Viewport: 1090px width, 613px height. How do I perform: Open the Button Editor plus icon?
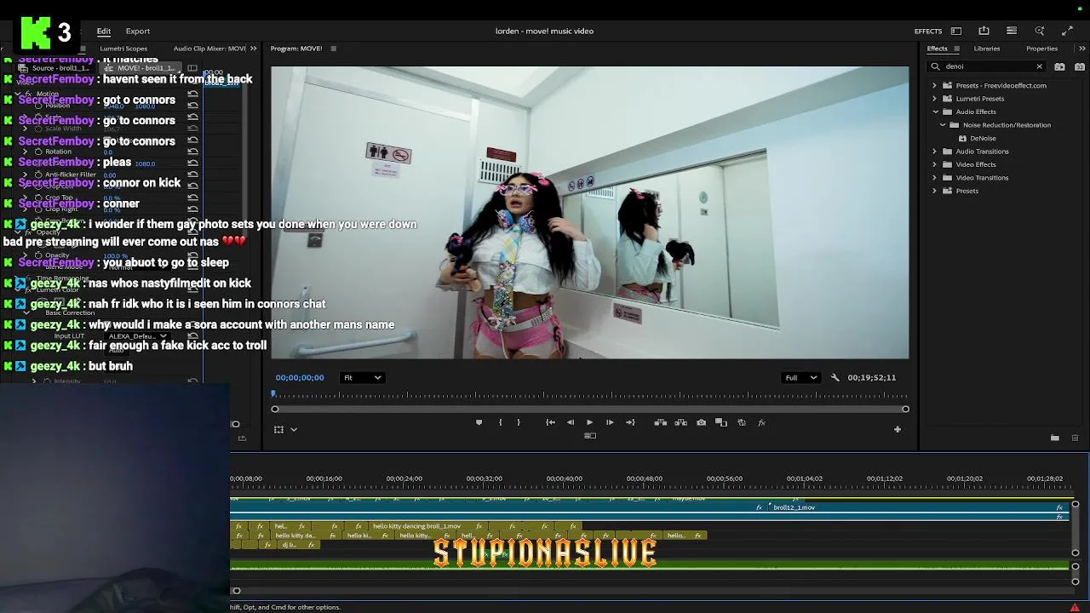coord(897,429)
